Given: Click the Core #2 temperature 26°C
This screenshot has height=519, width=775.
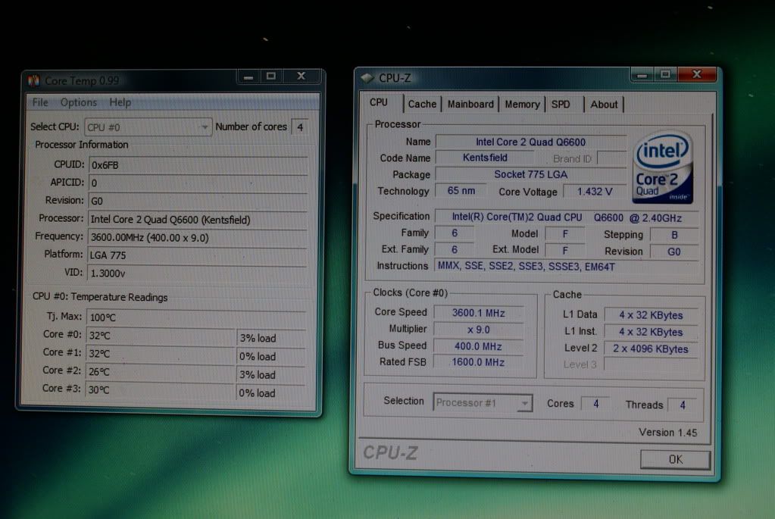Looking at the screenshot, I should pyautogui.click(x=160, y=372).
